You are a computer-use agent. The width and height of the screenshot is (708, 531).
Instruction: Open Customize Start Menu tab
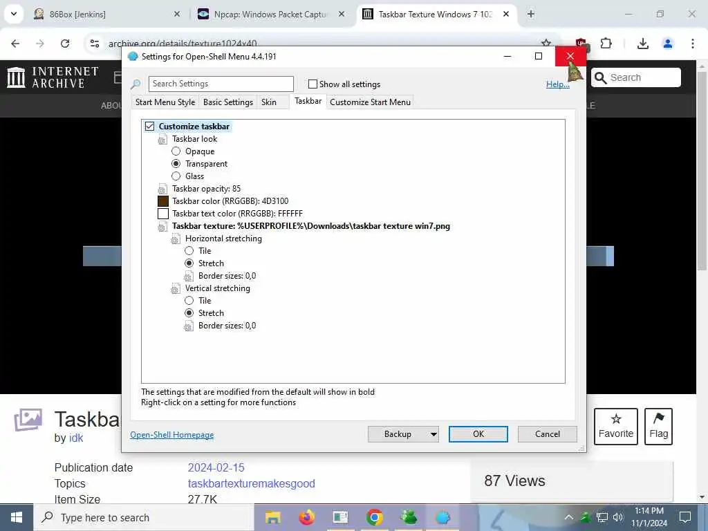[371, 102]
